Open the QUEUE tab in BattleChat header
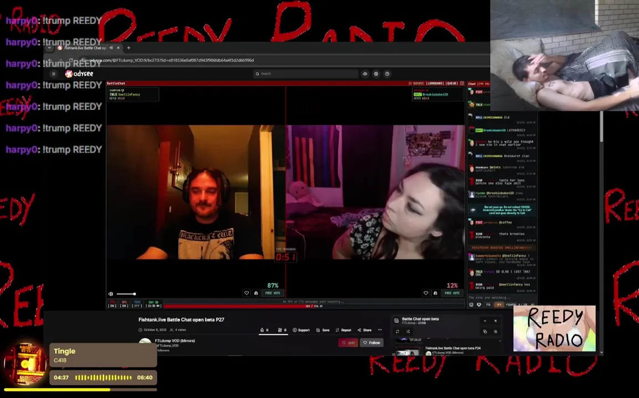Viewport: 639px width, 398px height. click(452, 83)
